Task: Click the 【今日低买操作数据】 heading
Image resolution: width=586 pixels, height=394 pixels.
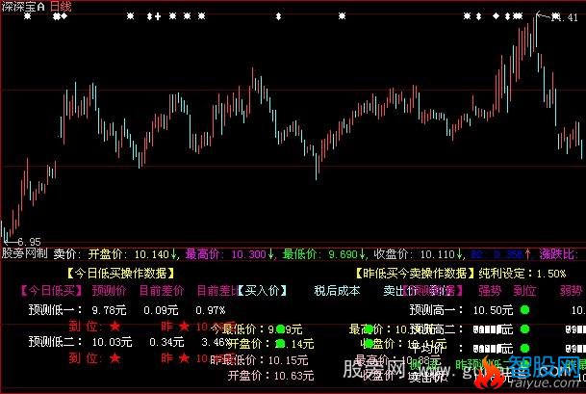Action: pyautogui.click(x=120, y=274)
